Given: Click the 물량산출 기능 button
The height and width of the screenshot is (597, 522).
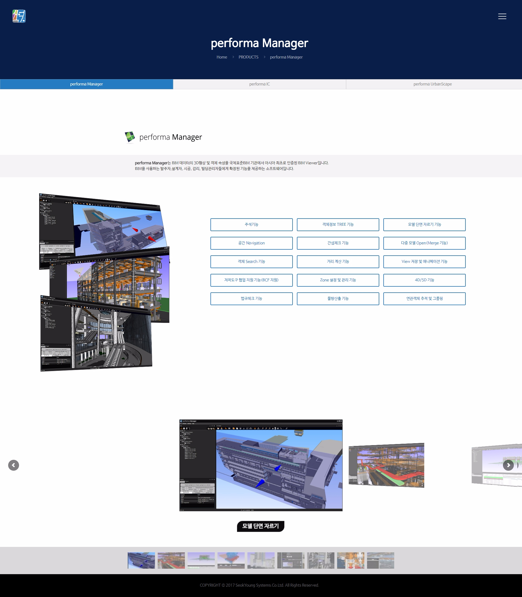Looking at the screenshot, I should click(338, 299).
